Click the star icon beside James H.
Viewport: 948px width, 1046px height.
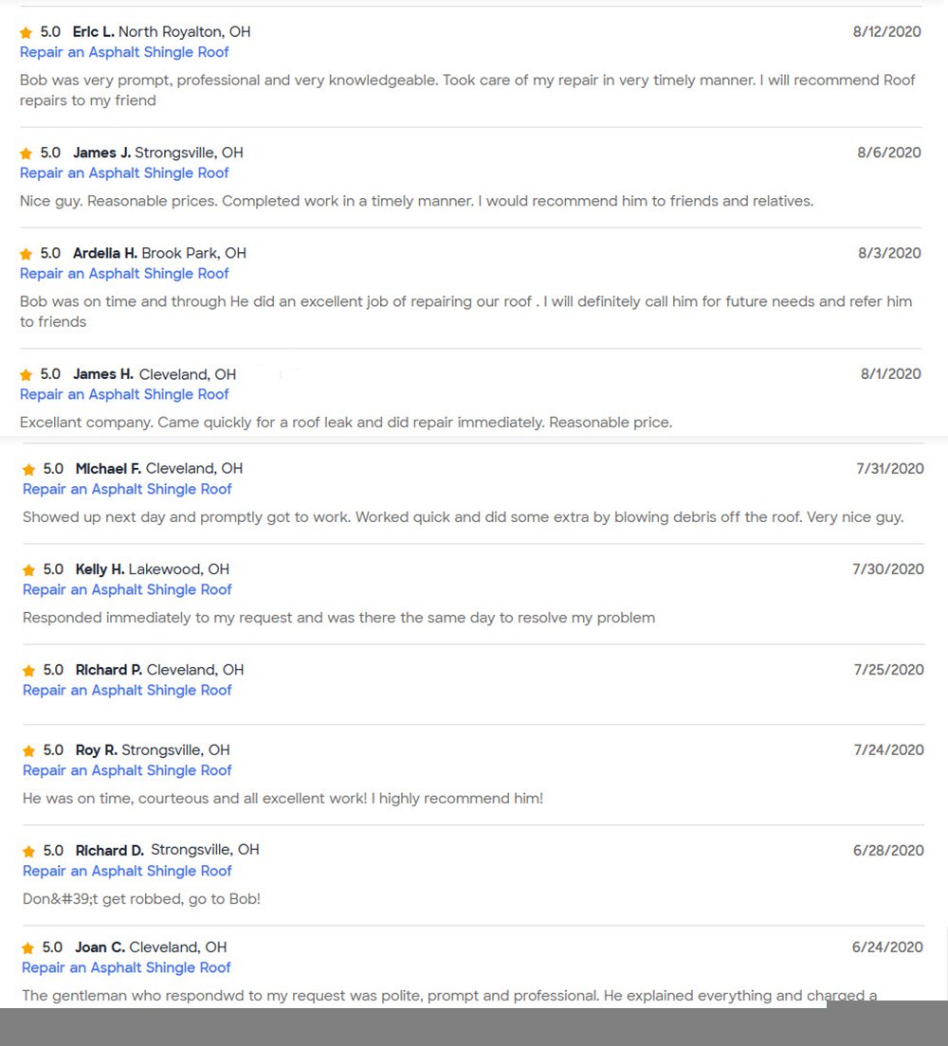tap(27, 375)
